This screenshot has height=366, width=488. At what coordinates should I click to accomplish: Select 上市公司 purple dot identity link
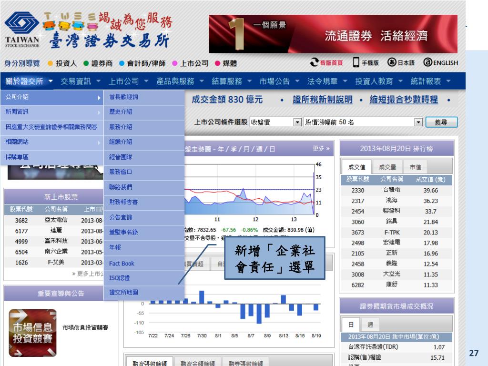tap(190, 63)
